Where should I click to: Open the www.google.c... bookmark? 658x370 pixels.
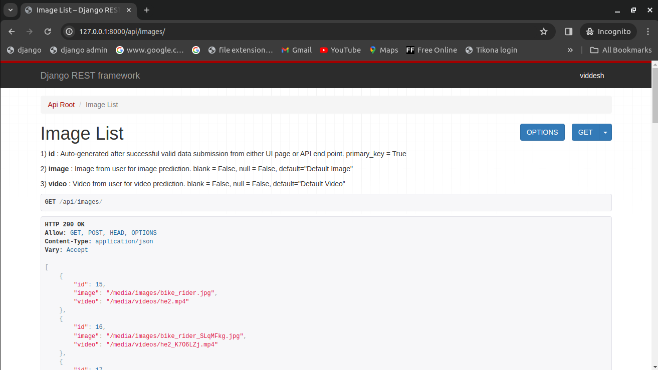[150, 50]
